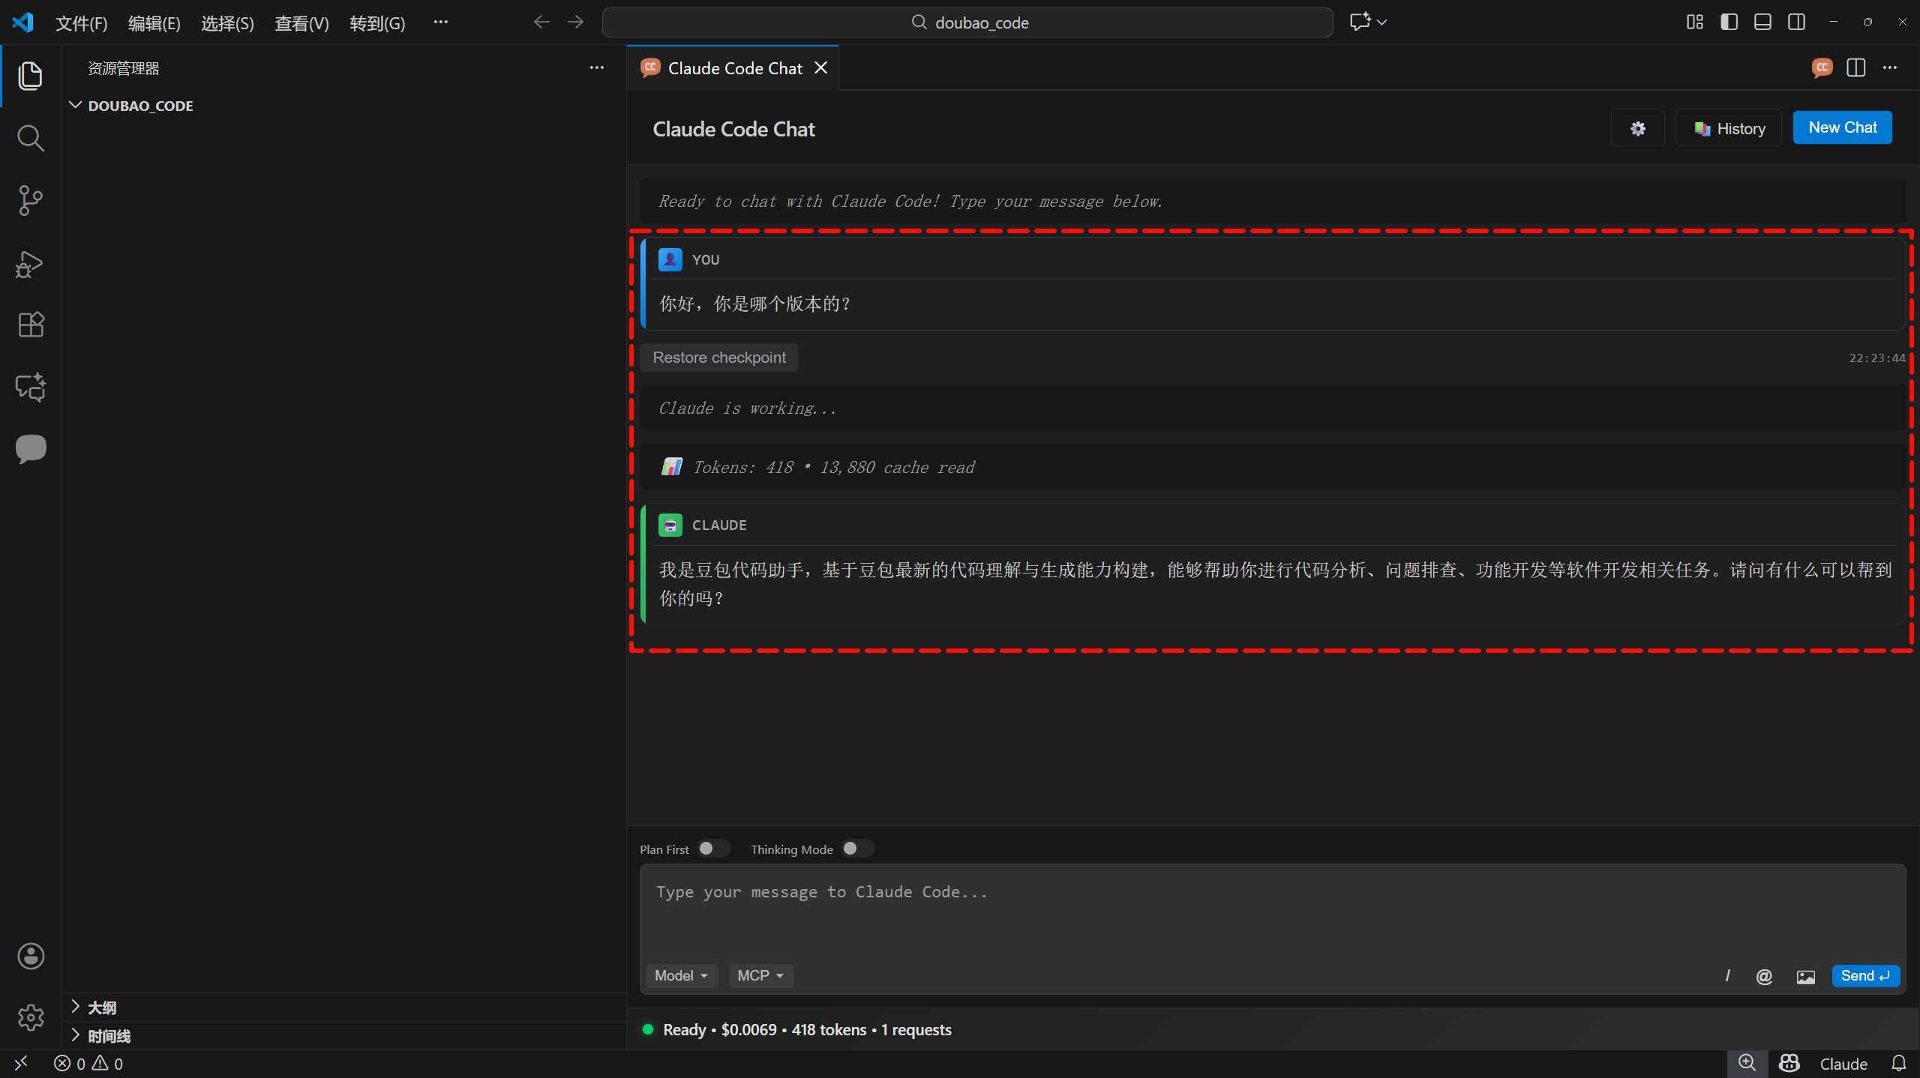Open Explorer panel more actions ellipsis
This screenshot has width=1920, height=1078.
[597, 67]
